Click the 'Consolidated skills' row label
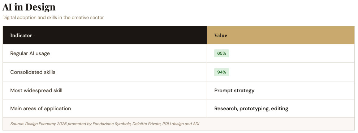Viewport: 358px width, 133px height. [x=33, y=72]
